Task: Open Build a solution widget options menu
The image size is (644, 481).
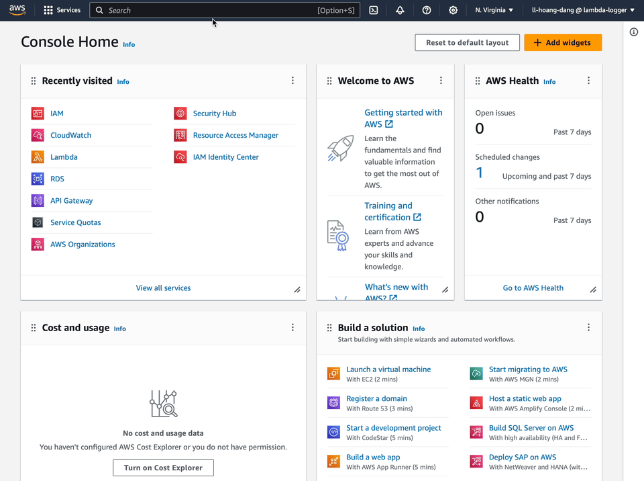Action: (x=588, y=327)
